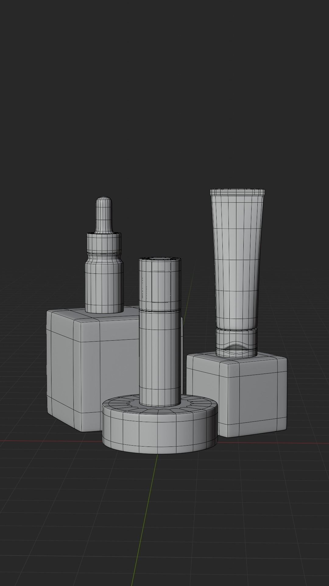Select the dropper's rubber pipette bulb
Viewport: 329px width, 586px height.
pyautogui.click(x=104, y=215)
